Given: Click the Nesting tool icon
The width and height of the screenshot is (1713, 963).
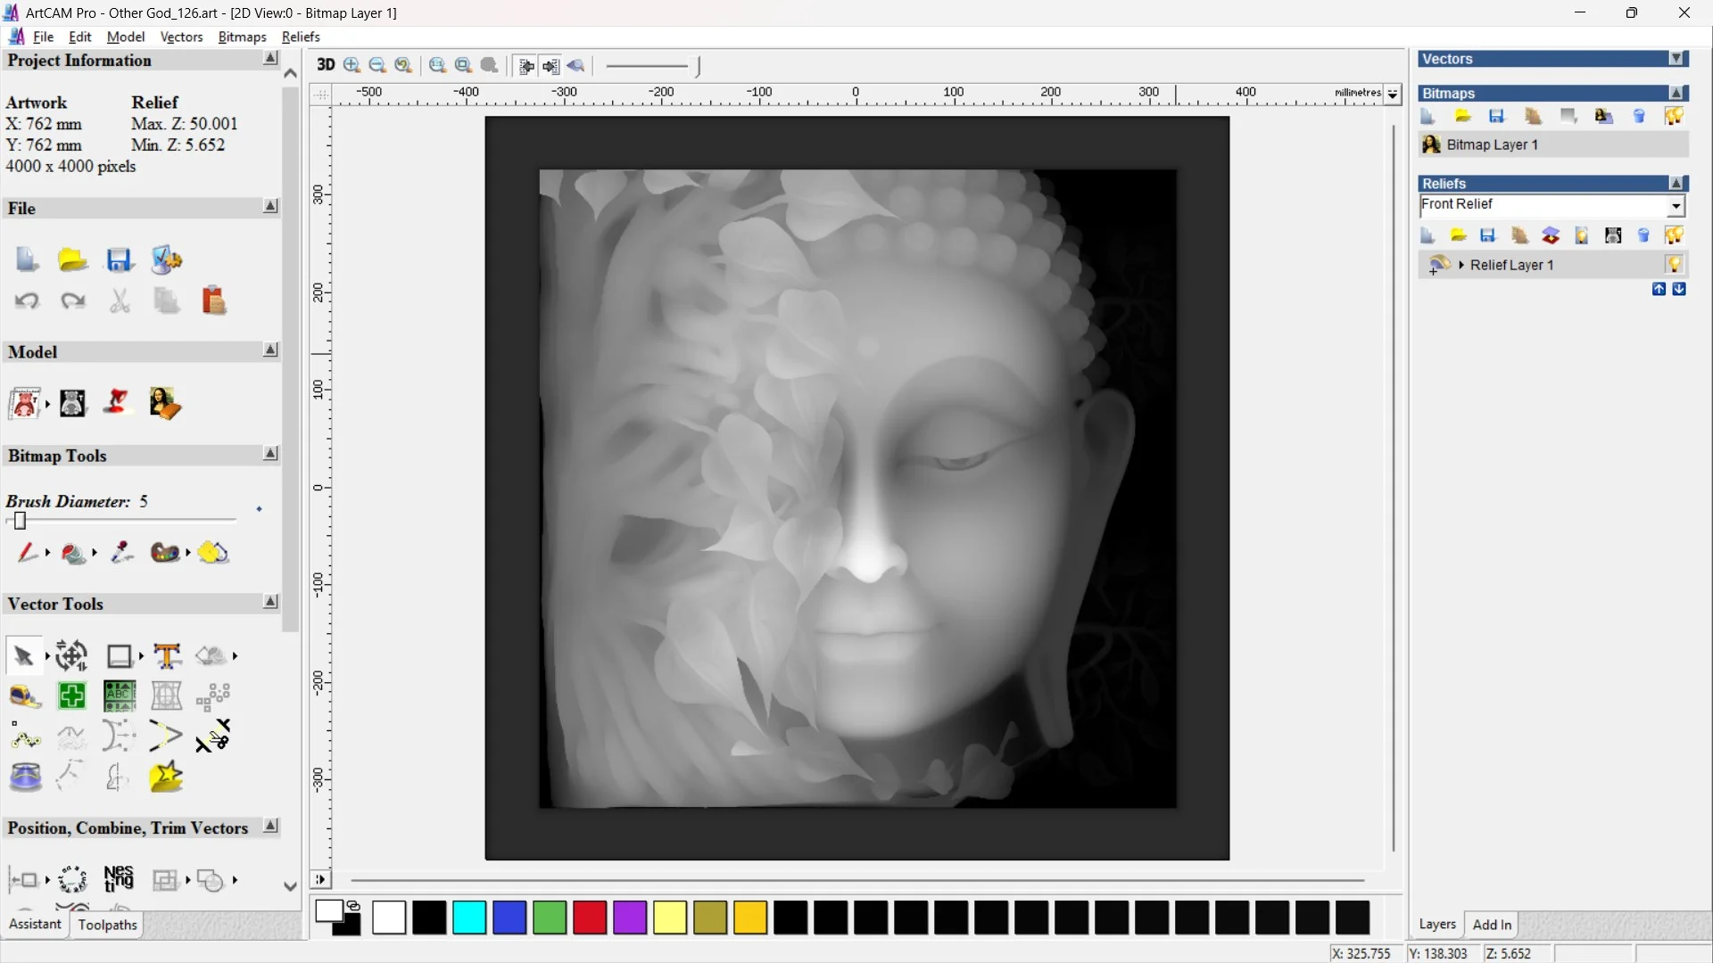Looking at the screenshot, I should (x=119, y=879).
